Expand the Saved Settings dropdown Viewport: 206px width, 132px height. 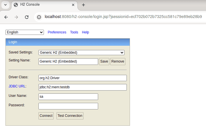[81, 53]
